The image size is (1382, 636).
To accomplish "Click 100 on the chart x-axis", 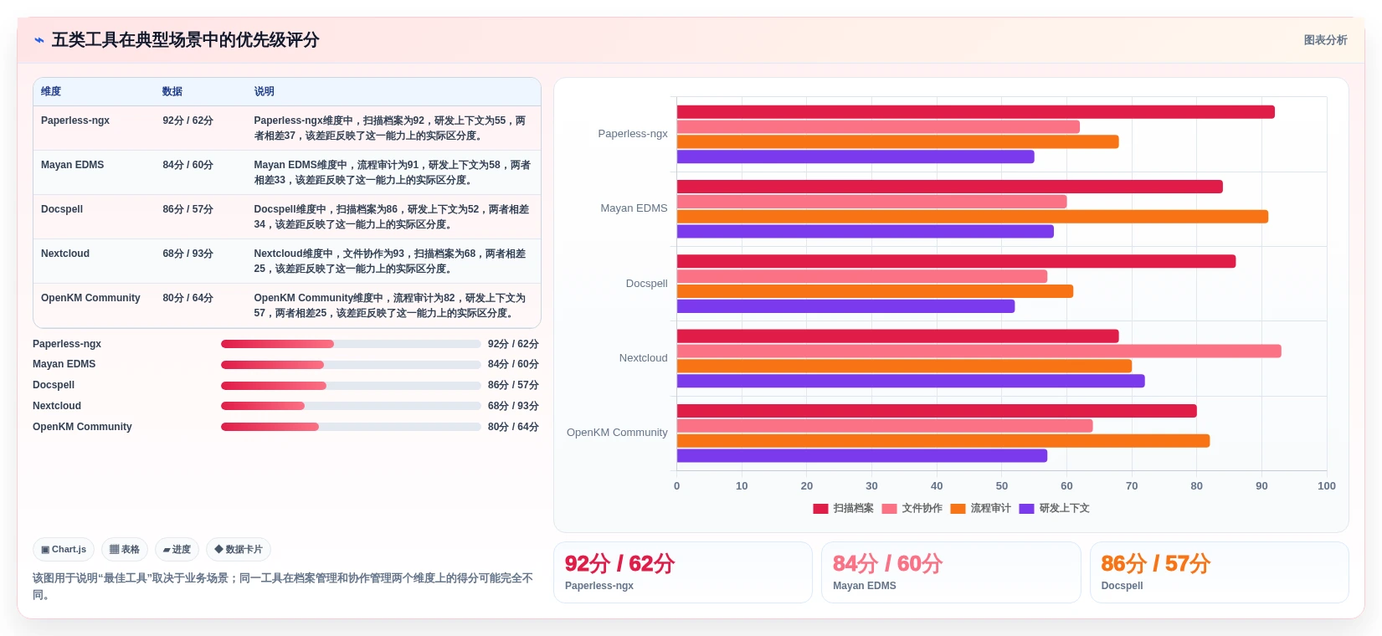I will 1327,486.
